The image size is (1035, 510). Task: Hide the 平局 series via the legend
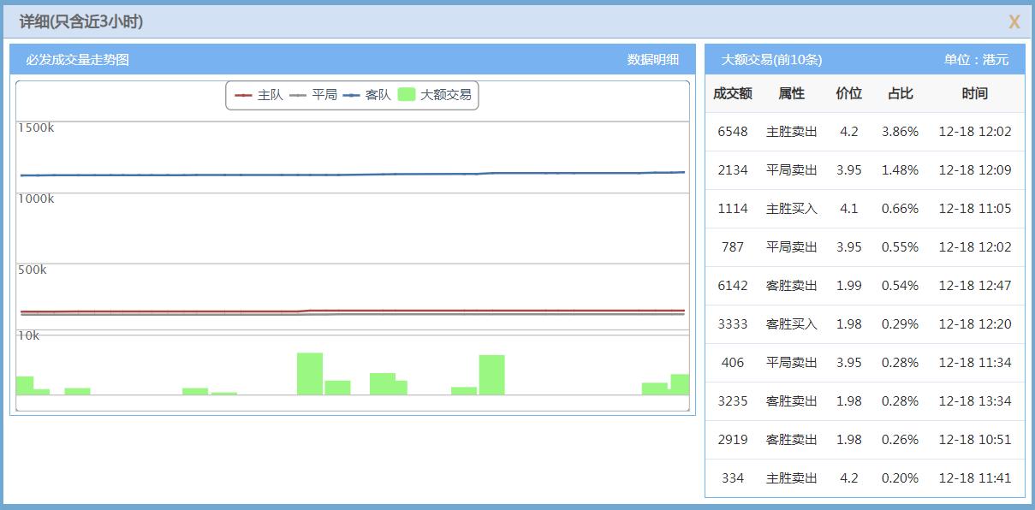point(314,95)
